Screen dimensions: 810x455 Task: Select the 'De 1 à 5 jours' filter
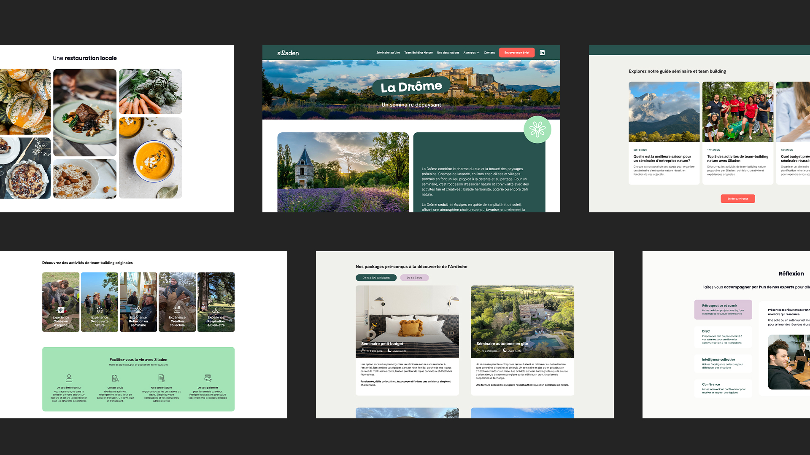414,278
